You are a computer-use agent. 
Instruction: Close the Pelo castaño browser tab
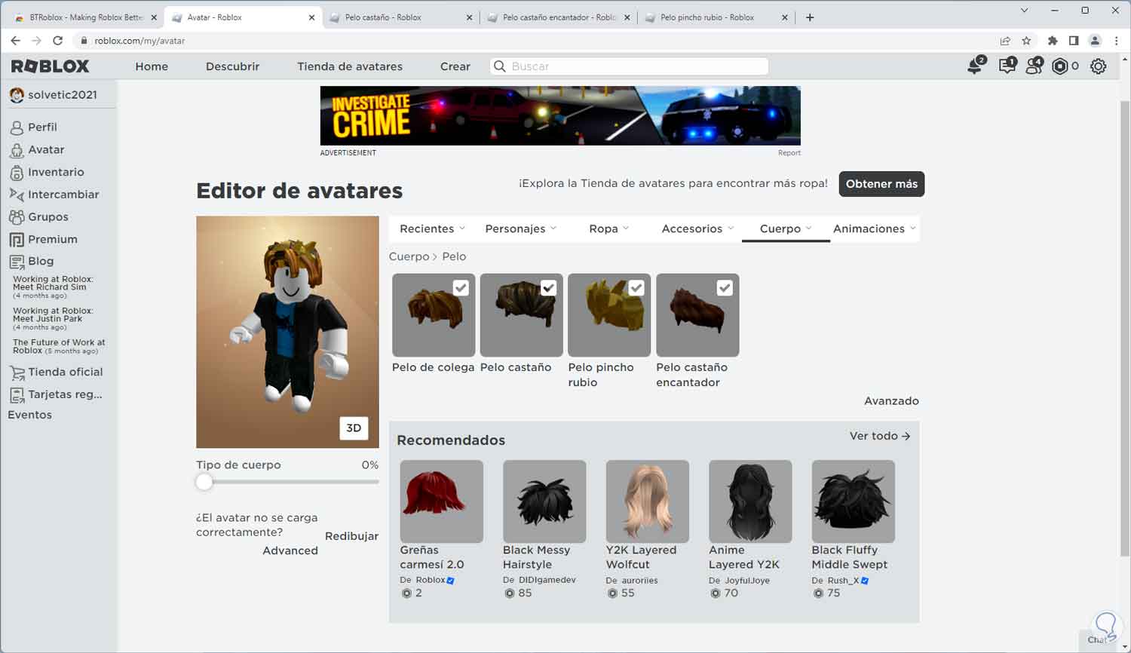pyautogui.click(x=469, y=17)
